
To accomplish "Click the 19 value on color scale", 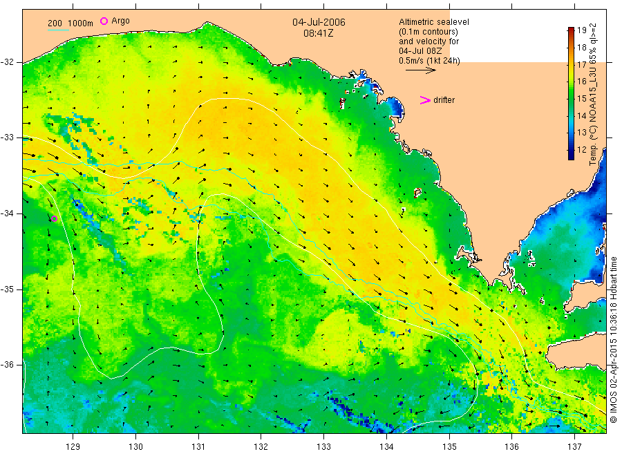I will click(581, 30).
